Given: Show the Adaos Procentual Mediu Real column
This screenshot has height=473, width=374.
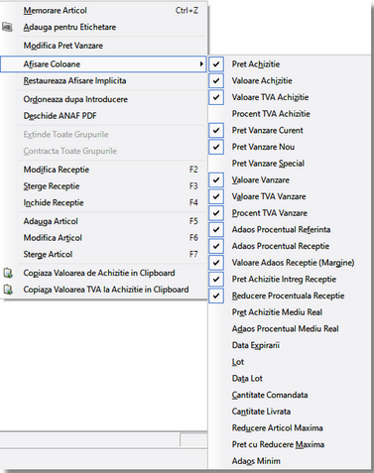Looking at the screenshot, I should (x=290, y=328).
